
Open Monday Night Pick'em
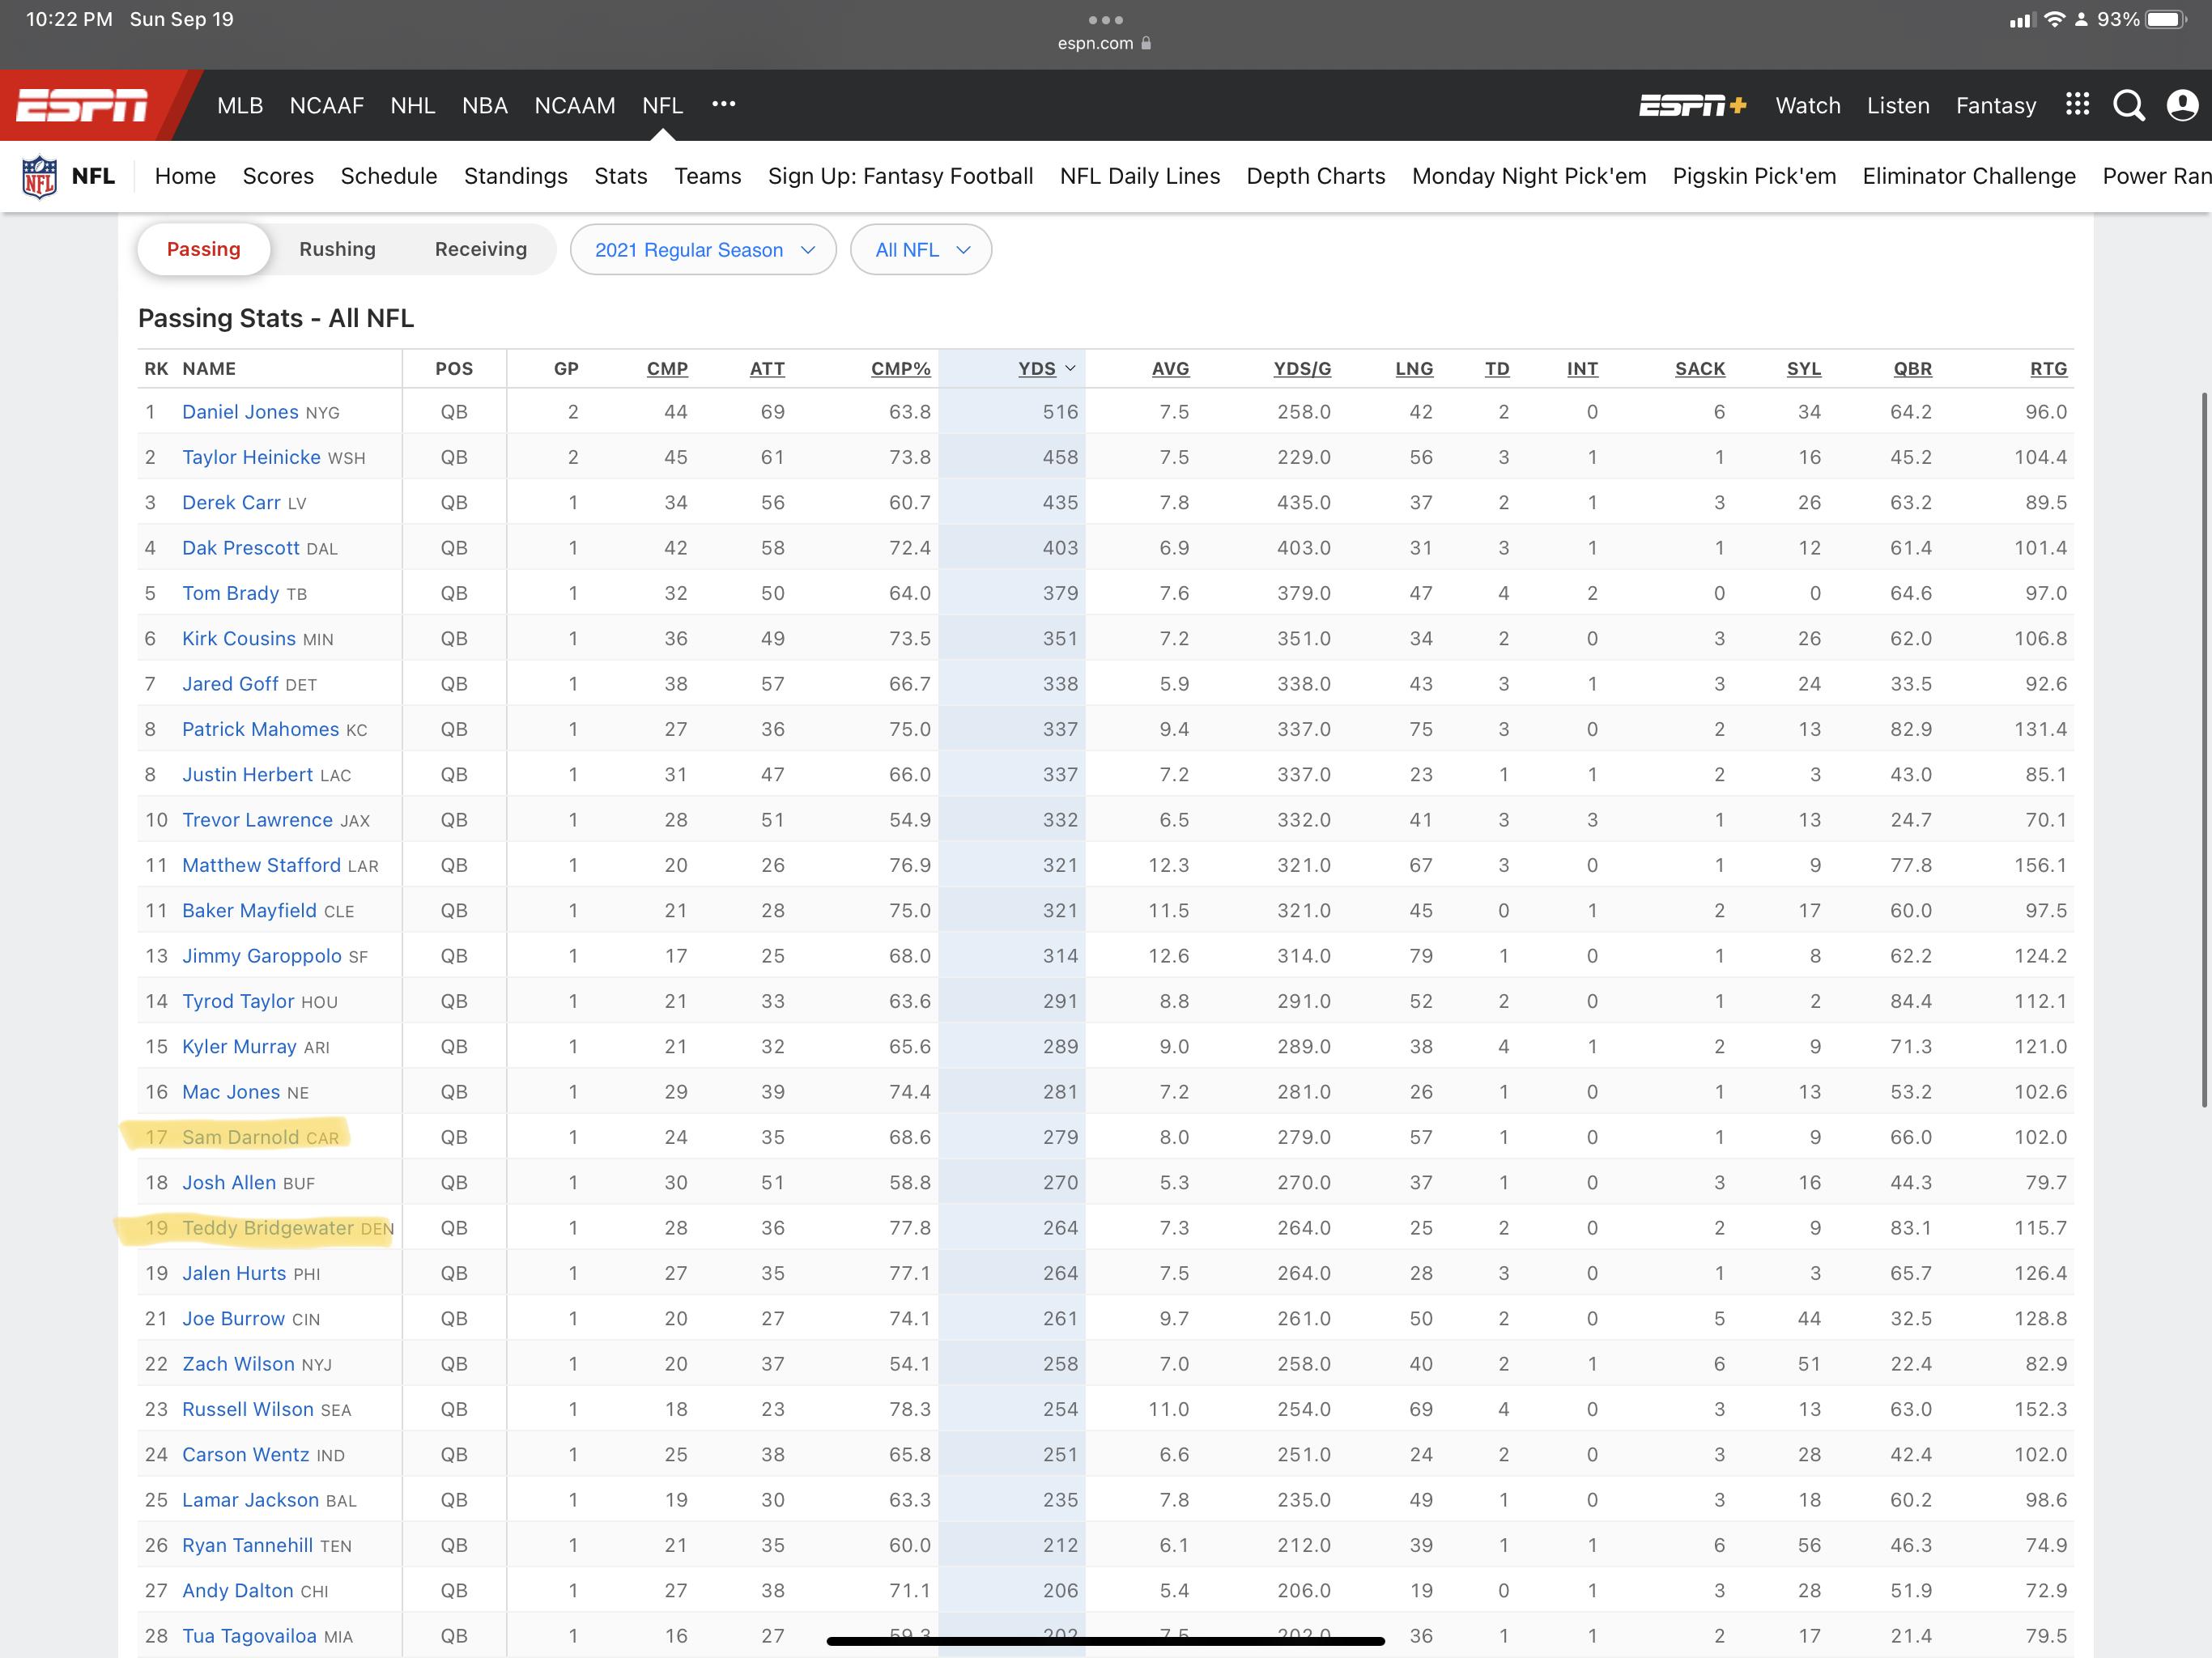pos(1528,176)
